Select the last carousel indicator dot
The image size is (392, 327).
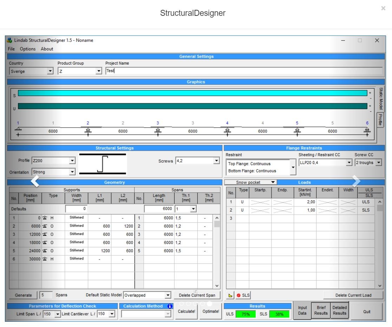pos(210,303)
